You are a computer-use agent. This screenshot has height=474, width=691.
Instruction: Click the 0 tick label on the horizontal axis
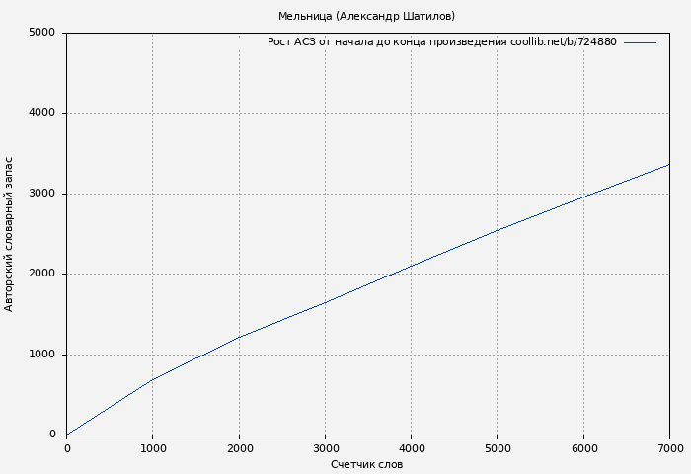tap(67, 448)
